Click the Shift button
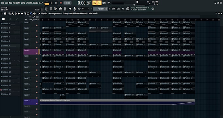This screenshot has height=118, width=223. (x=113, y=9)
